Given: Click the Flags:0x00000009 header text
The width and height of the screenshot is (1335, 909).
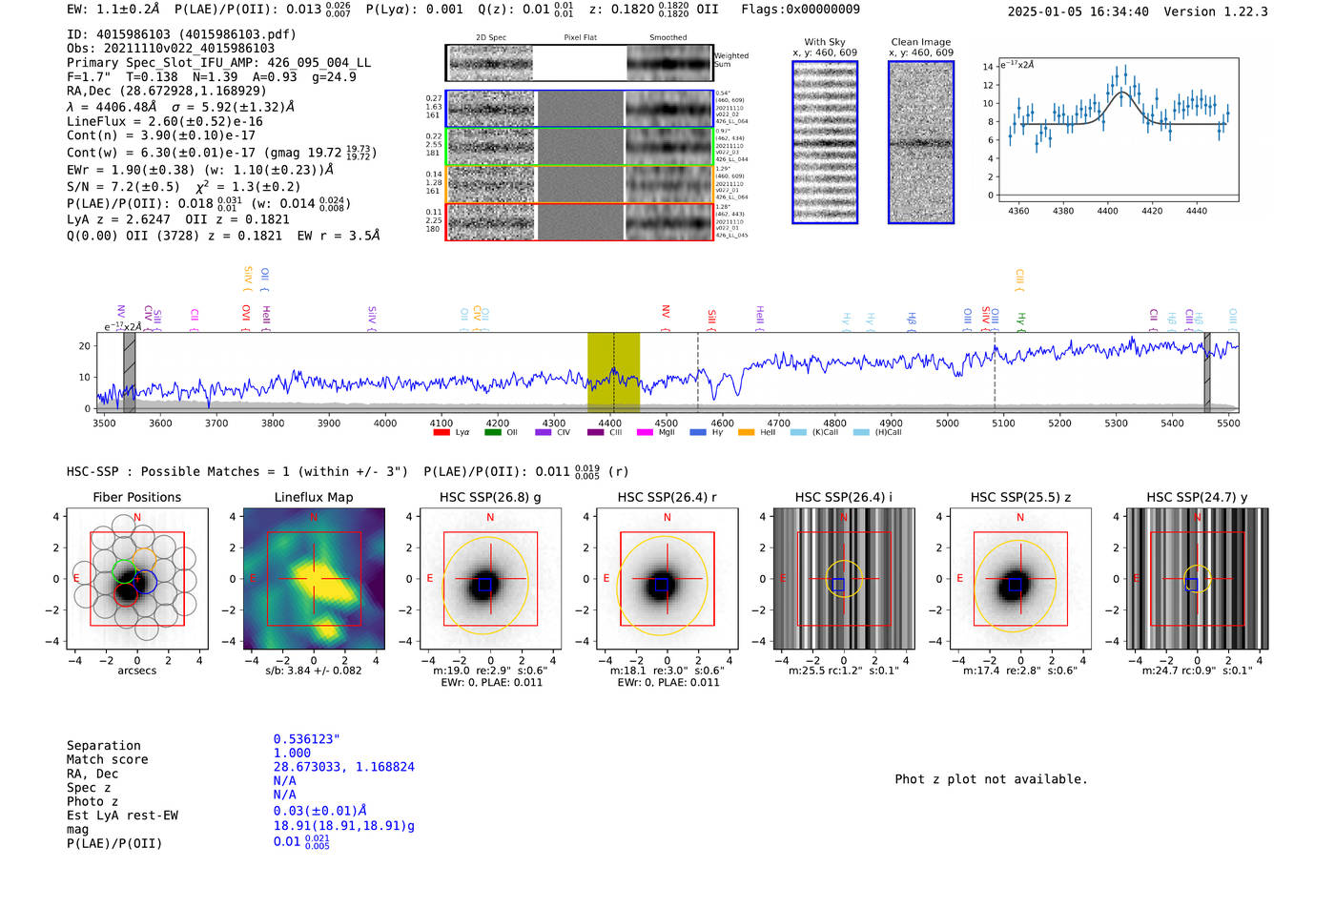Looking at the screenshot, I should pyautogui.click(x=800, y=9).
